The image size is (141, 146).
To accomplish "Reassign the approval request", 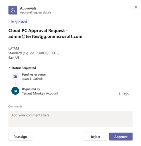I will click(20, 137).
